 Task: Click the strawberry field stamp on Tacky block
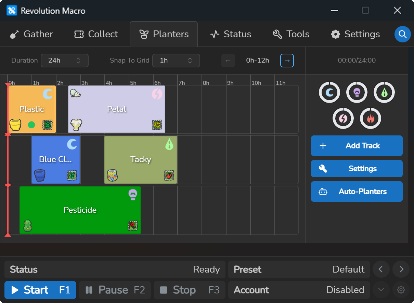click(169, 175)
